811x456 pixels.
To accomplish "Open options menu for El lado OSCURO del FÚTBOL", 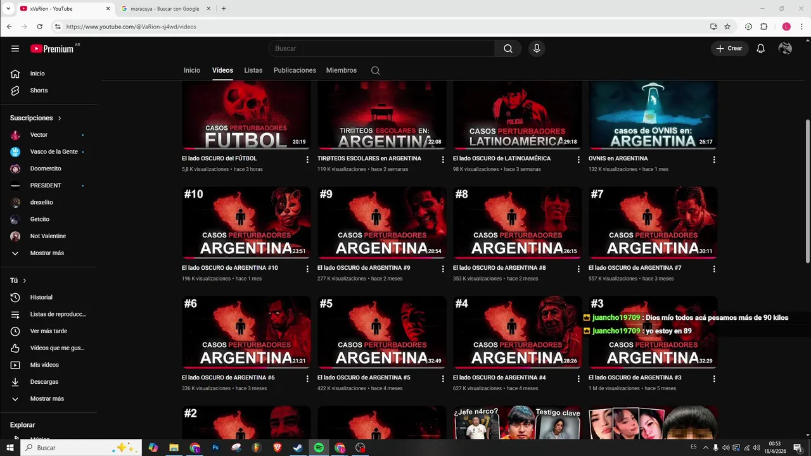I will (x=307, y=160).
